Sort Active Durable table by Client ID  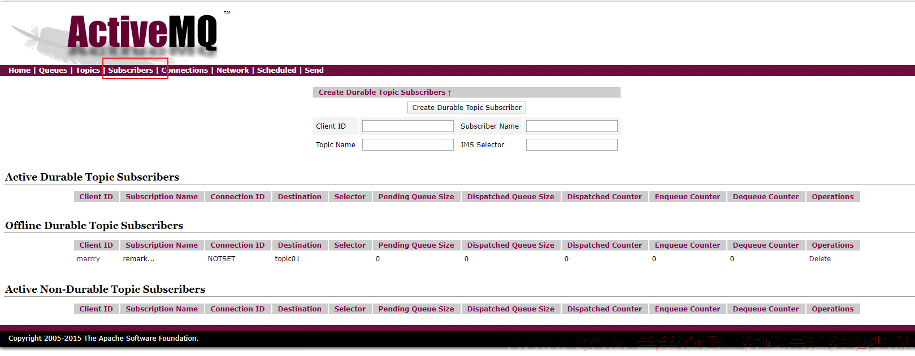[x=96, y=197]
